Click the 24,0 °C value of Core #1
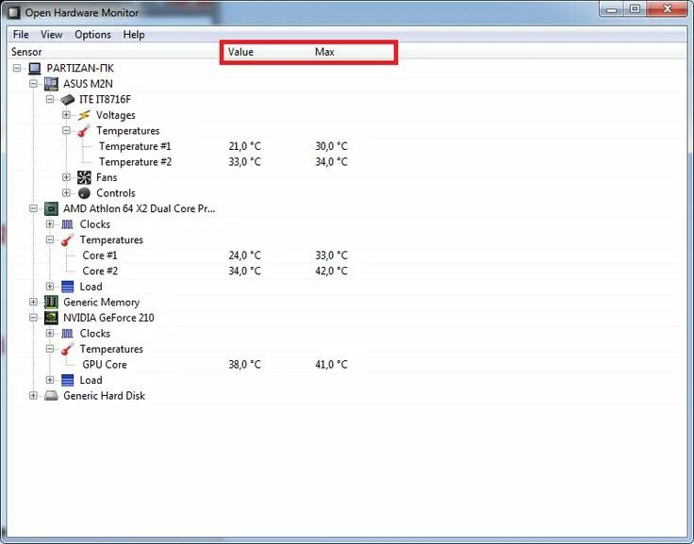 point(245,256)
